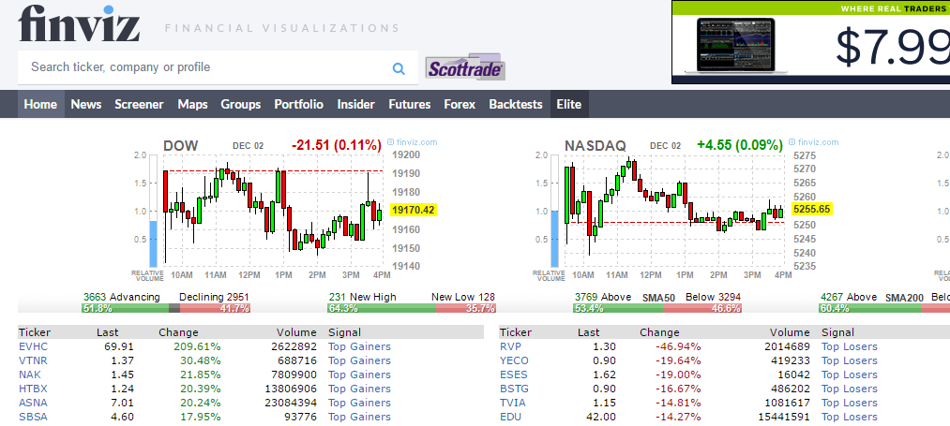Go to the Home tab
The image size is (950, 426).
[x=40, y=104]
